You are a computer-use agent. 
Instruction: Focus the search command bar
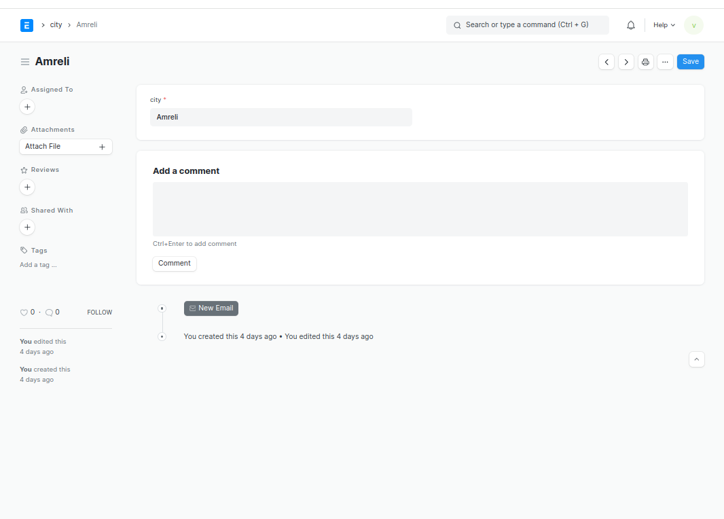527,25
